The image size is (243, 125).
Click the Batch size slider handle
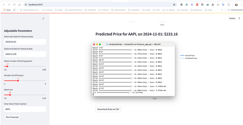pos(10,95)
